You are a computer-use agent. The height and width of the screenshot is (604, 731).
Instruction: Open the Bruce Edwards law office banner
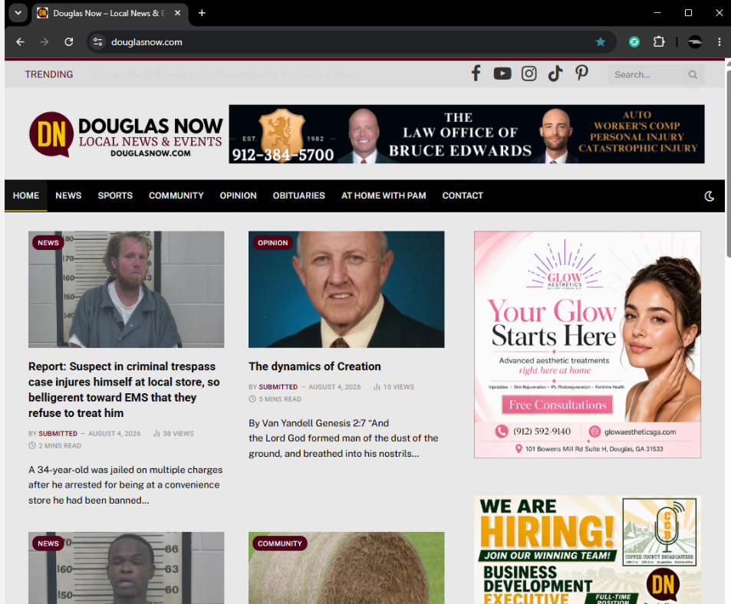tap(466, 134)
